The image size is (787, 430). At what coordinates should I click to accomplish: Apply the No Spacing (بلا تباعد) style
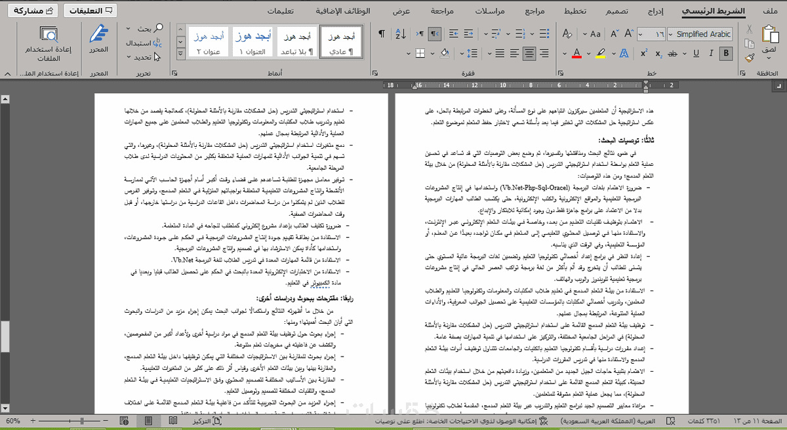click(x=297, y=43)
